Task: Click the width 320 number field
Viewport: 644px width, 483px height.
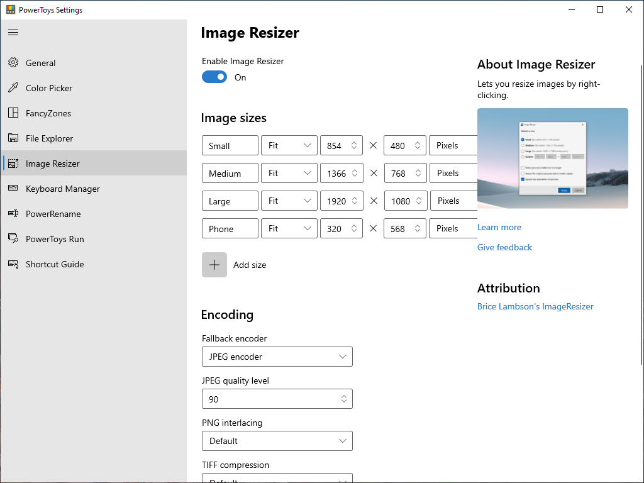Action: click(341, 228)
